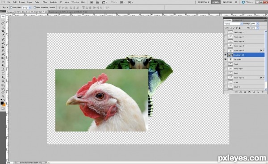Open the Edit menu
The height and width of the screenshot is (164, 268).
(x=15, y=2)
